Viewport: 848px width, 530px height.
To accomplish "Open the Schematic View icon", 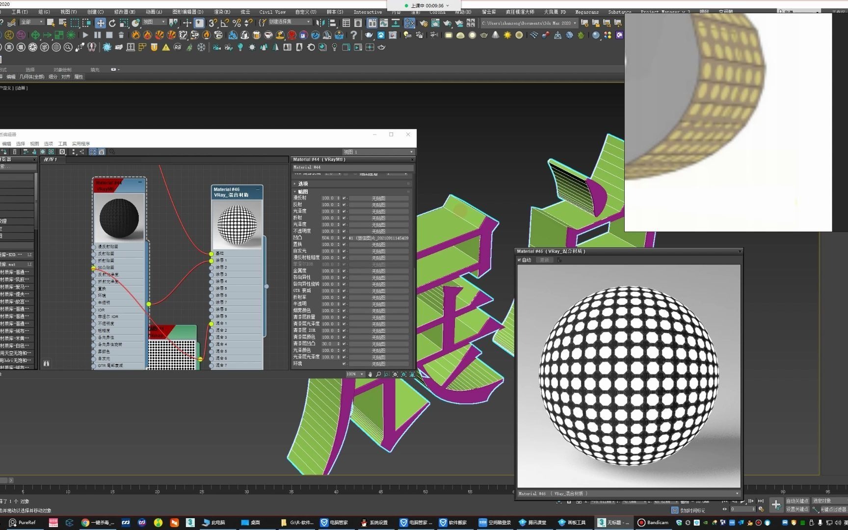I will (x=396, y=23).
